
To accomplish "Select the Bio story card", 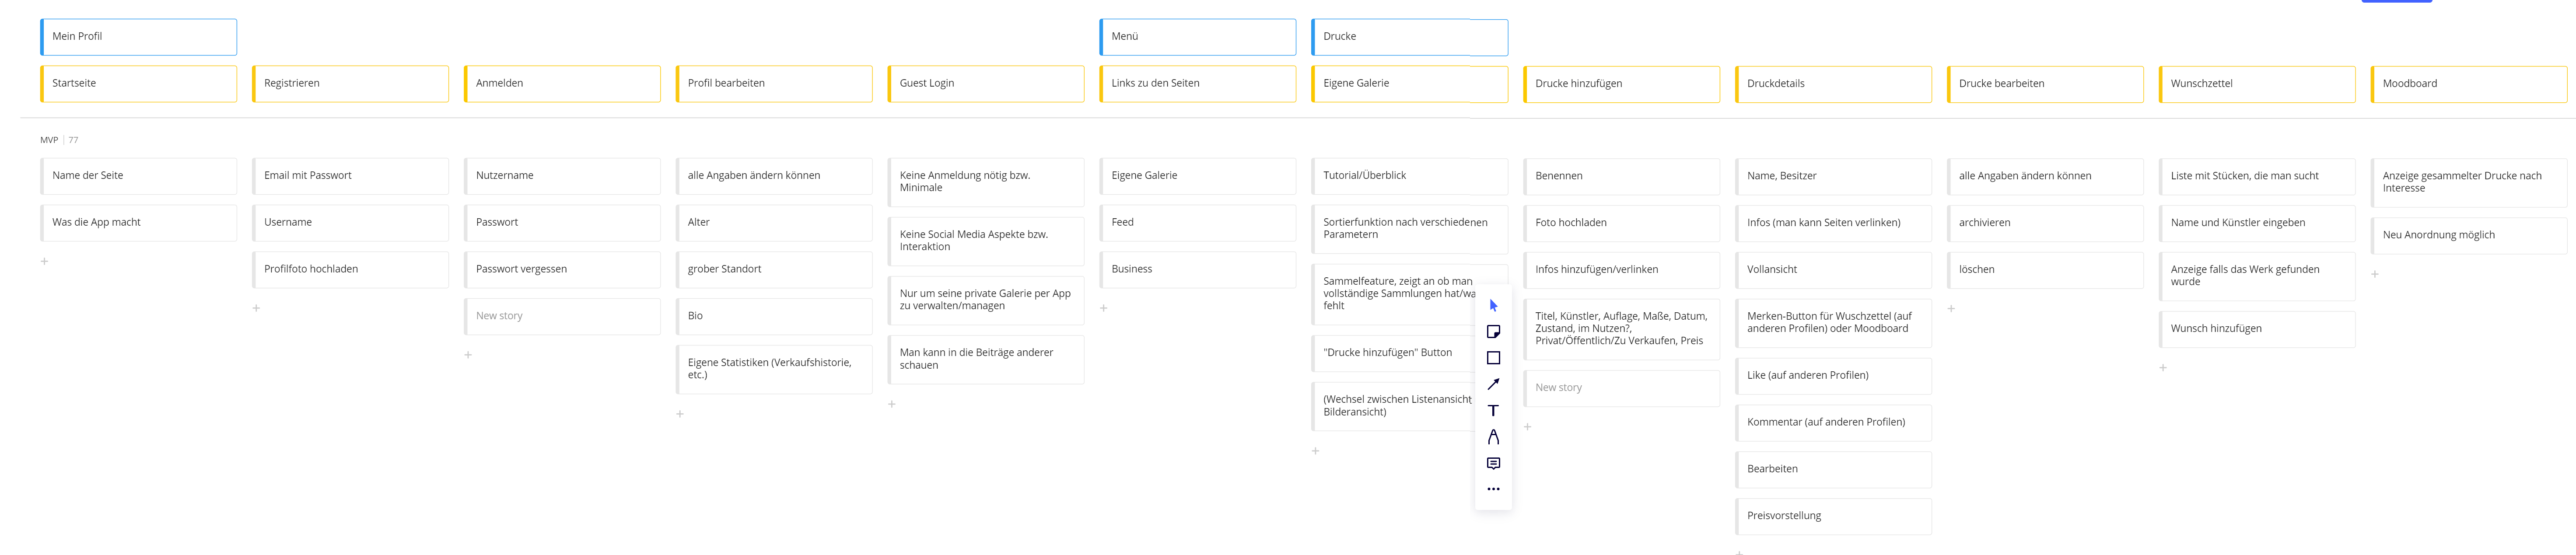I will click(774, 316).
